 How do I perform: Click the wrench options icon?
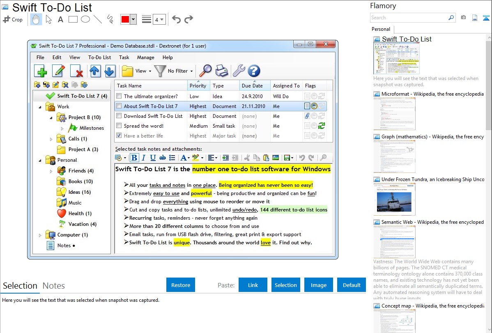point(239,71)
